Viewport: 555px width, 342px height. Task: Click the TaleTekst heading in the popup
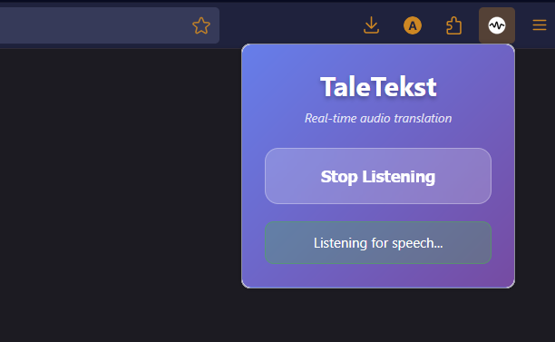point(378,87)
